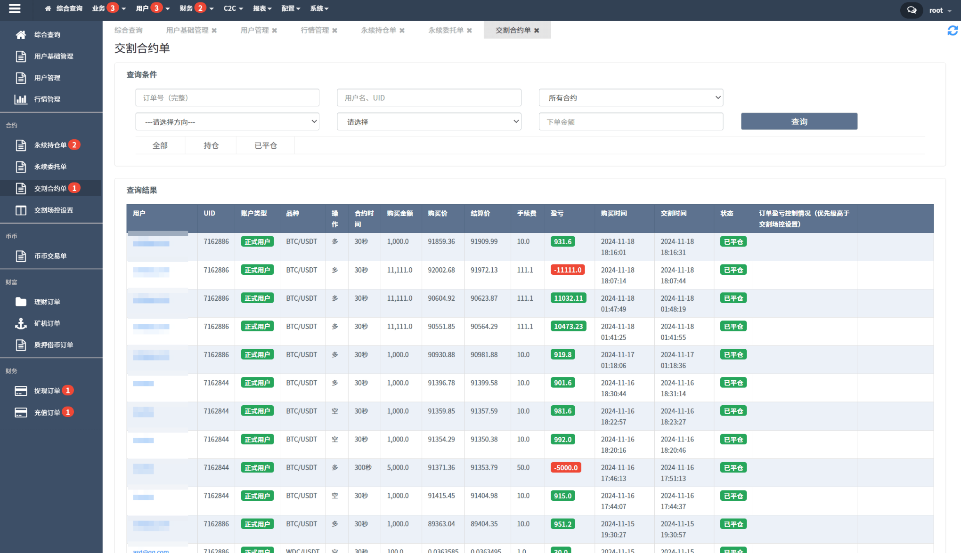Expand the 用户 top menu dropdown
The width and height of the screenshot is (961, 553).
coord(153,8)
